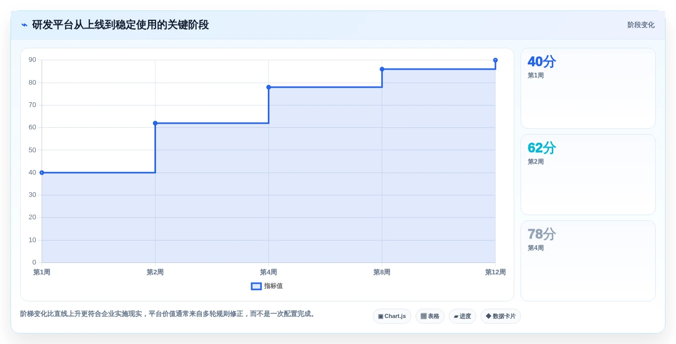676x344 pixels.
Task: Select the Chart.js tag
Action: click(392, 316)
